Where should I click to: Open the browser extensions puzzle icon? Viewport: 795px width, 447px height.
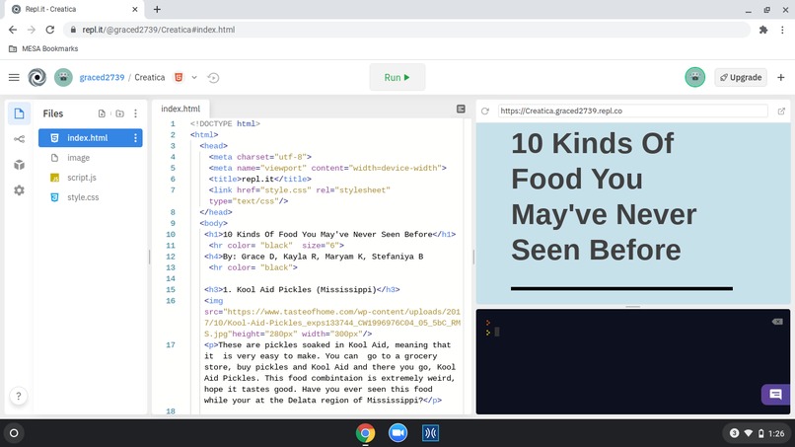click(763, 30)
